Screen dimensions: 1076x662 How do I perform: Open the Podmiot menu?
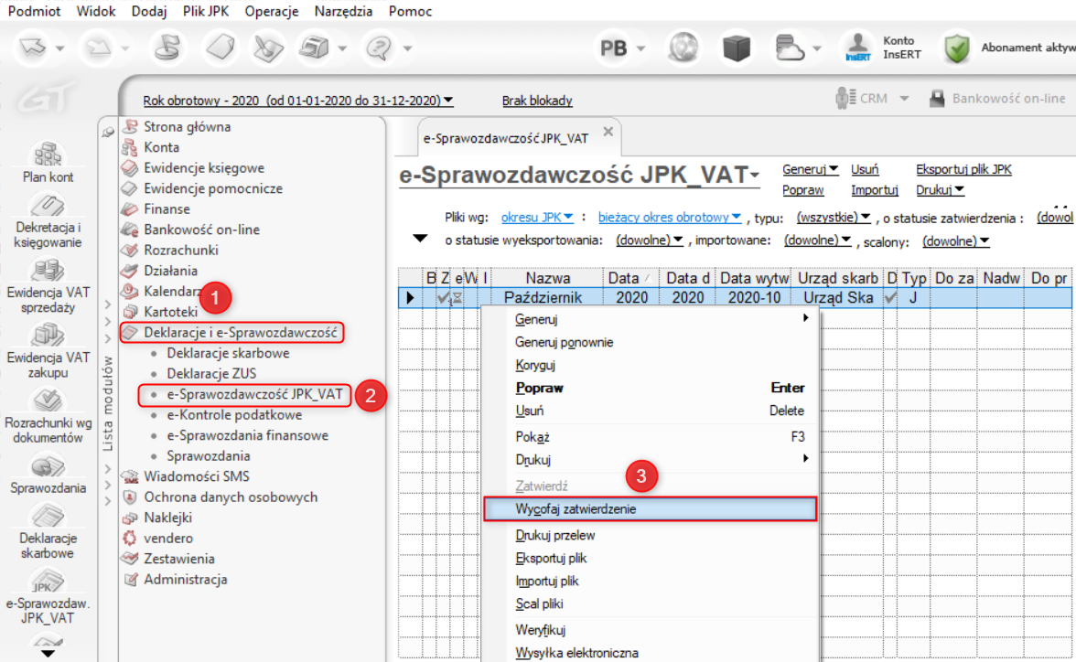click(x=34, y=11)
